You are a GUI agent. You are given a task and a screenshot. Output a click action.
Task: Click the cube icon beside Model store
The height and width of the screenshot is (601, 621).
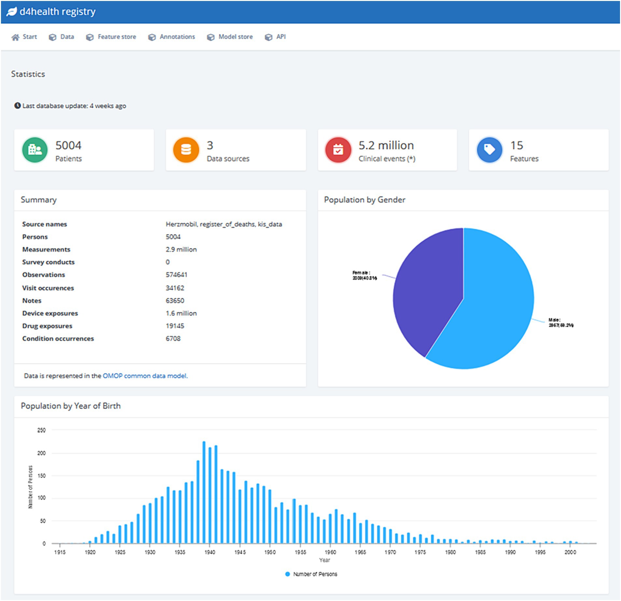[x=211, y=37]
